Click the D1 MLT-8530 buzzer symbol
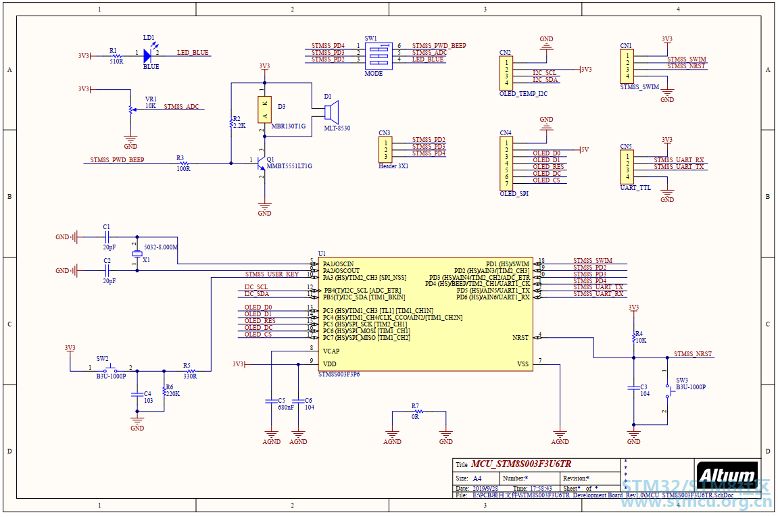The width and height of the screenshot is (778, 517). pos(331,112)
